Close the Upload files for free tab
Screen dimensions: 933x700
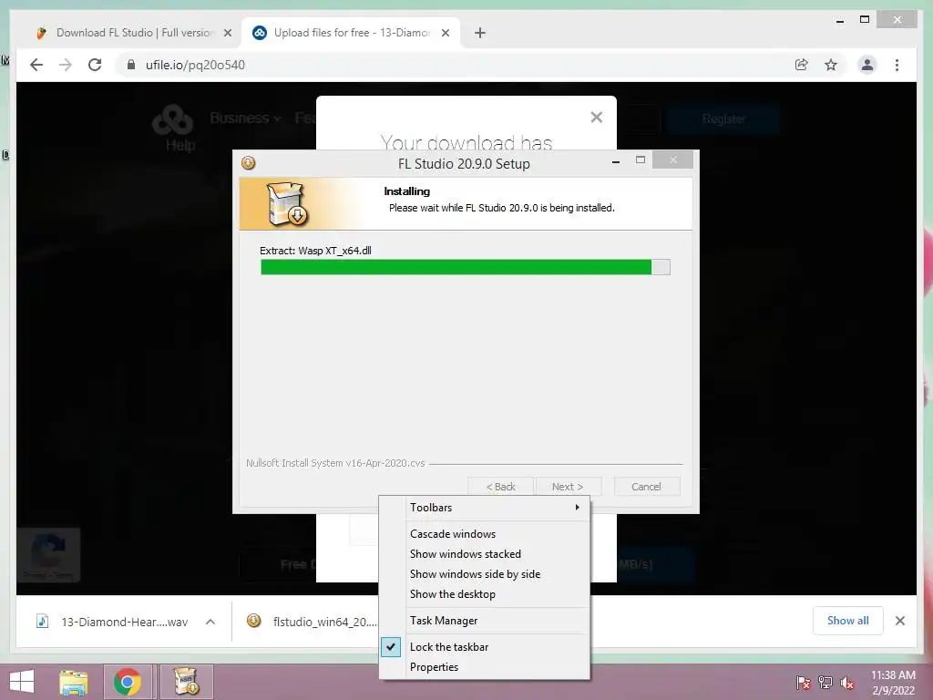point(445,33)
